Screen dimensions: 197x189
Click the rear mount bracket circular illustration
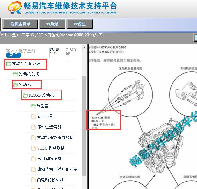click(x=130, y=94)
